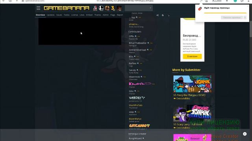This screenshot has height=141, width=252.
Task: Open contributor Offbi's profile
Action: [131, 36]
